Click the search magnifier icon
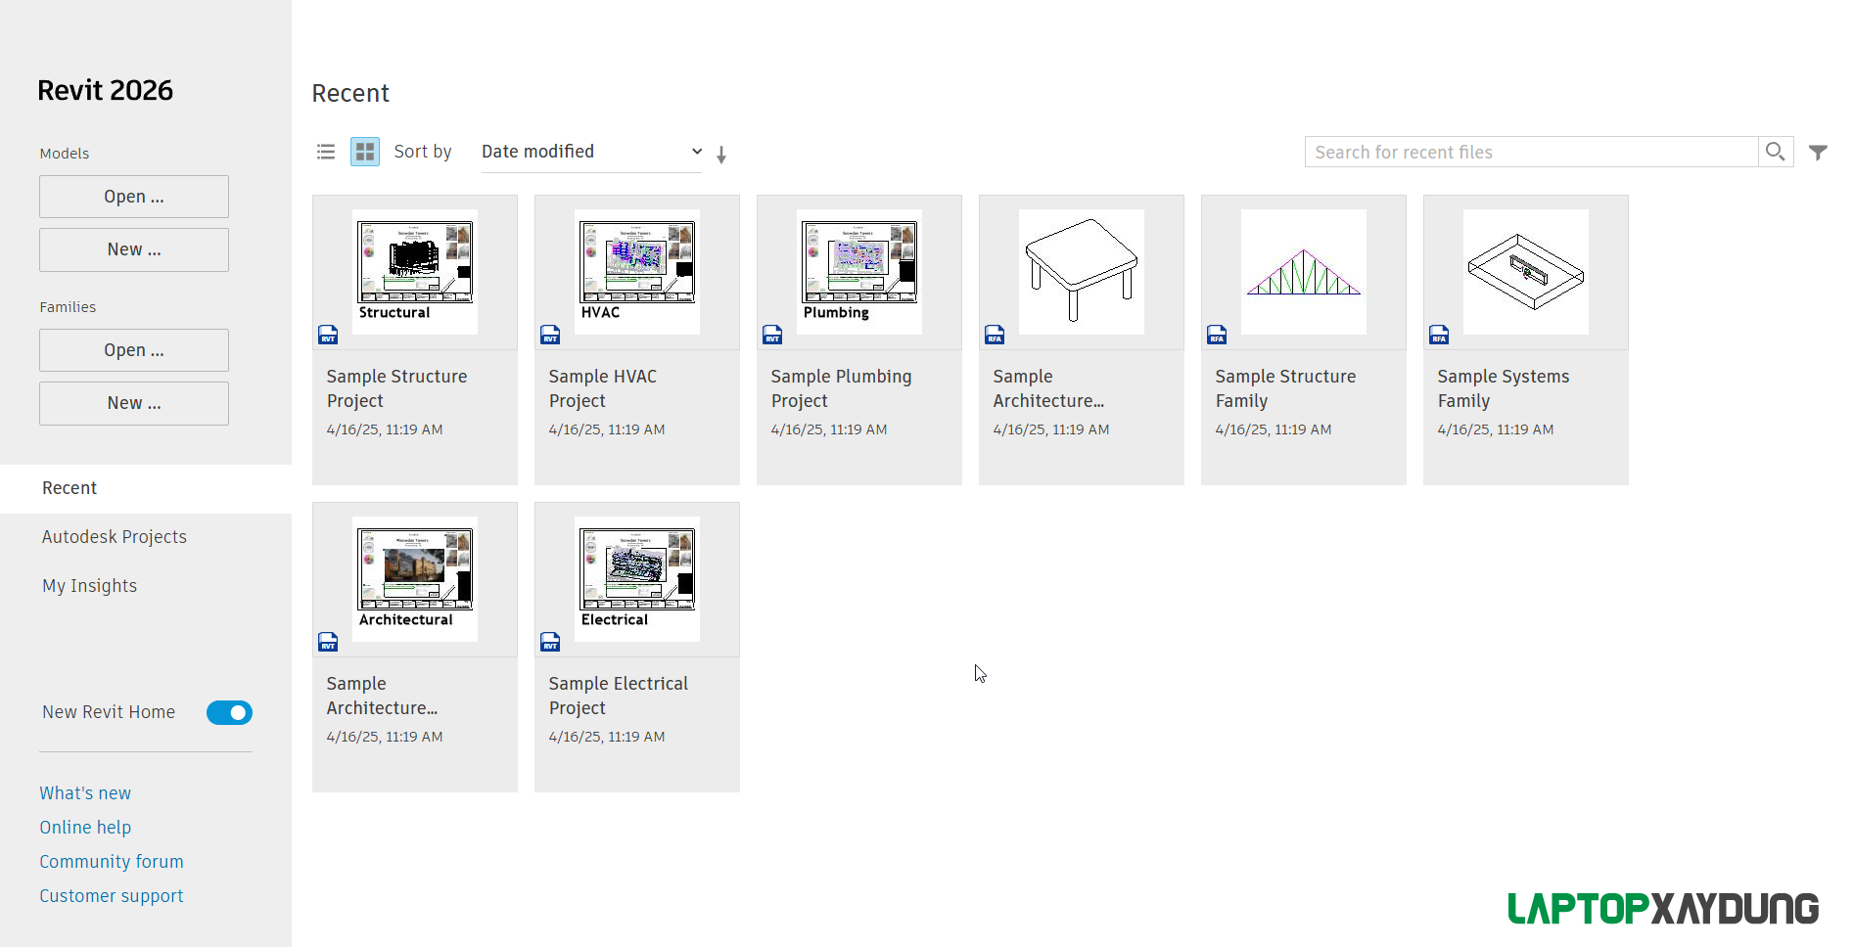The image size is (1854, 947). tap(1775, 152)
